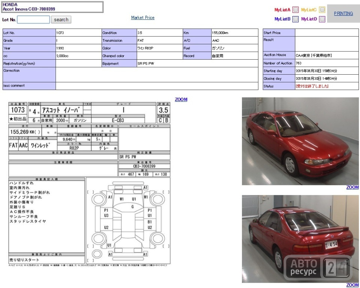Screen dimensions: 360x288
Task: Click the isuc comment label cell
Action: tap(29, 86)
